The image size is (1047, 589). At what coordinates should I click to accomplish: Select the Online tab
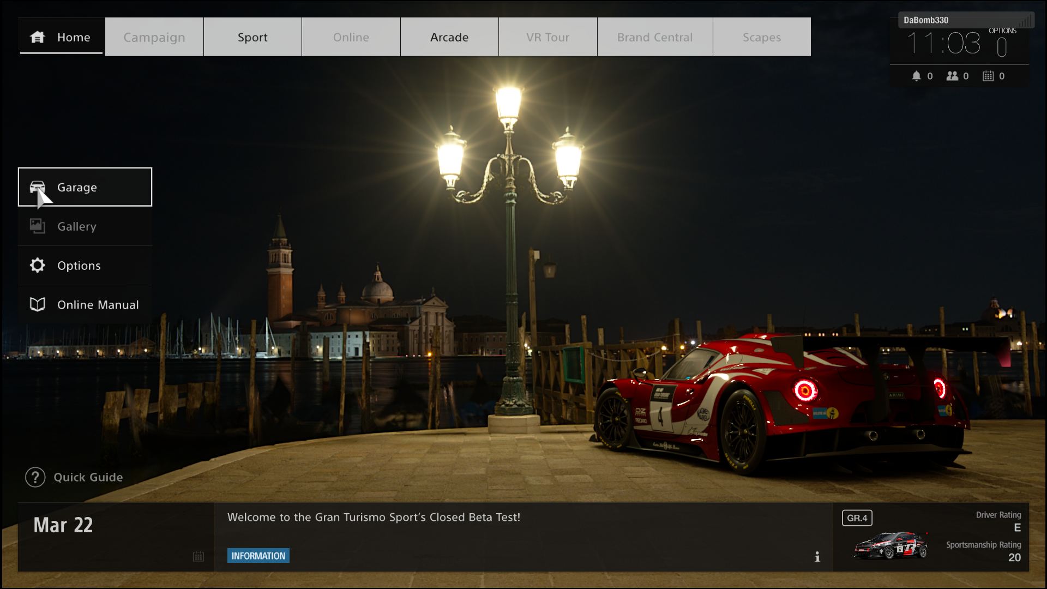click(351, 37)
